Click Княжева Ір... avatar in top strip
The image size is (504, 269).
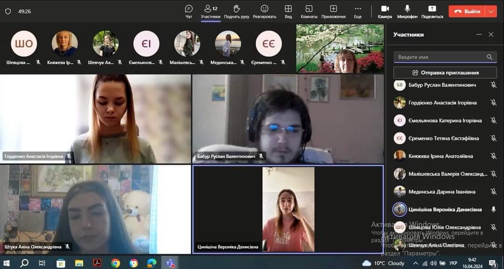click(64, 44)
